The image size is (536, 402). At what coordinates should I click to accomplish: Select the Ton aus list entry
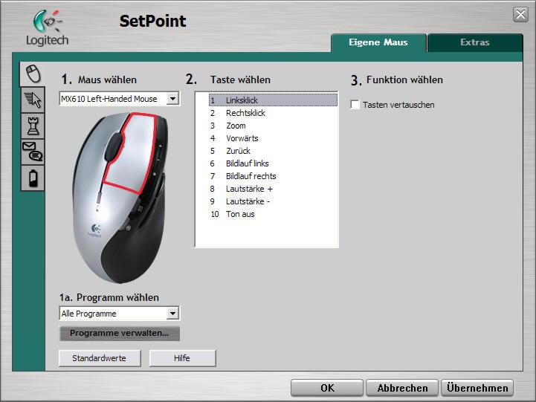point(239,214)
